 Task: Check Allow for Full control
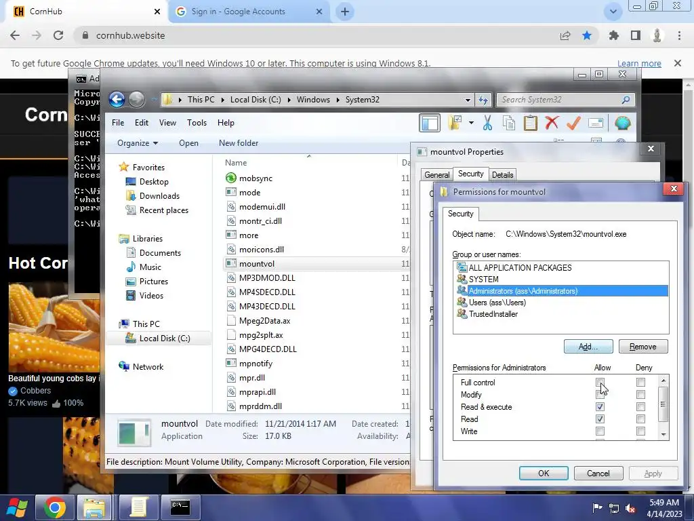[x=600, y=382]
